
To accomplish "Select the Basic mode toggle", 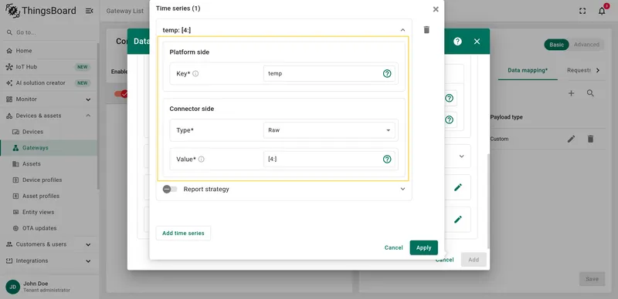I will point(556,45).
